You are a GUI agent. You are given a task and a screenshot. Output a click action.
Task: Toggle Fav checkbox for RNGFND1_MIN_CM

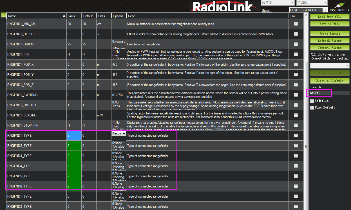pyautogui.click(x=296, y=24)
